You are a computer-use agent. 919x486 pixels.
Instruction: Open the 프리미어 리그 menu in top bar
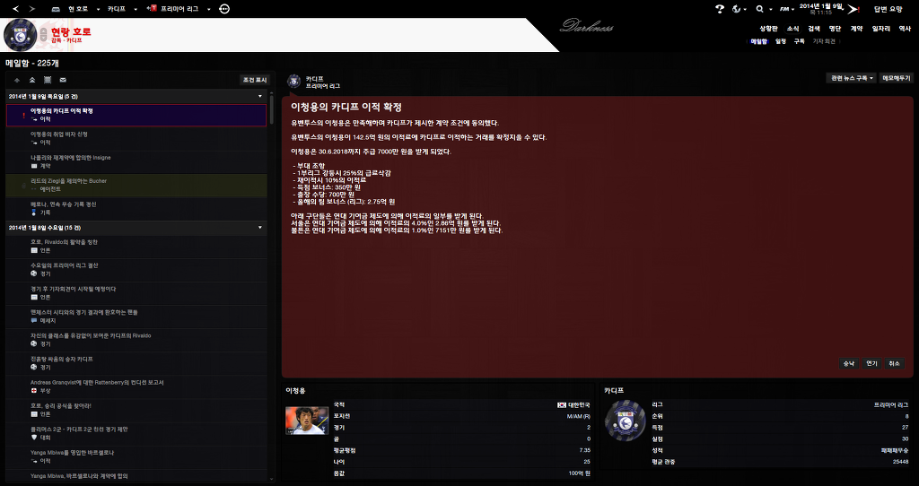click(179, 9)
